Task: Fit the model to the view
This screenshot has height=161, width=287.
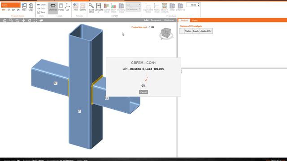Action: (x=35, y=20)
